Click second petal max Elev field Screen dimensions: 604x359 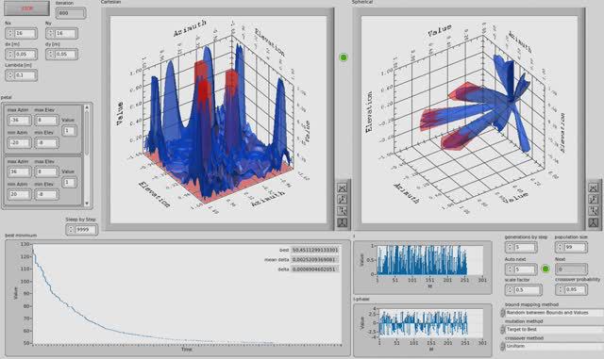tap(46, 171)
